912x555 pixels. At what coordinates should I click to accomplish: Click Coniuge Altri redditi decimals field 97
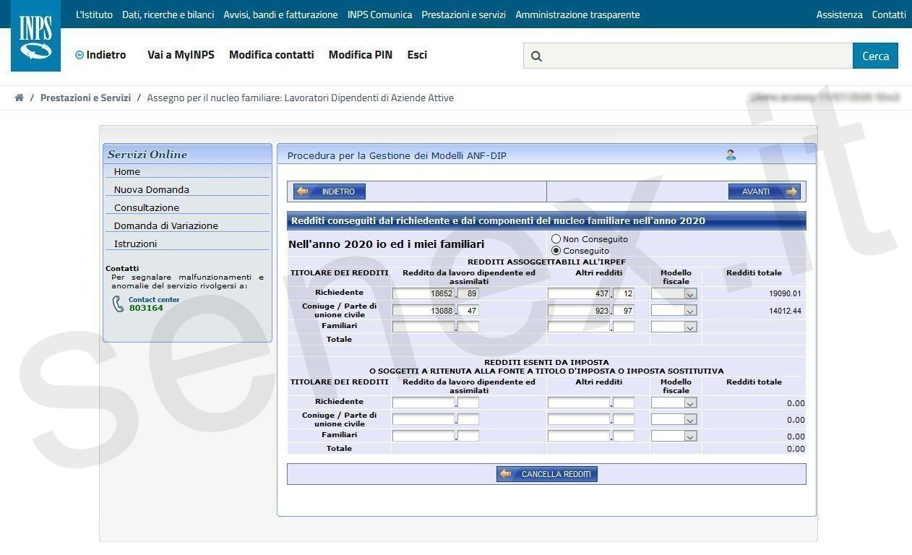point(624,311)
